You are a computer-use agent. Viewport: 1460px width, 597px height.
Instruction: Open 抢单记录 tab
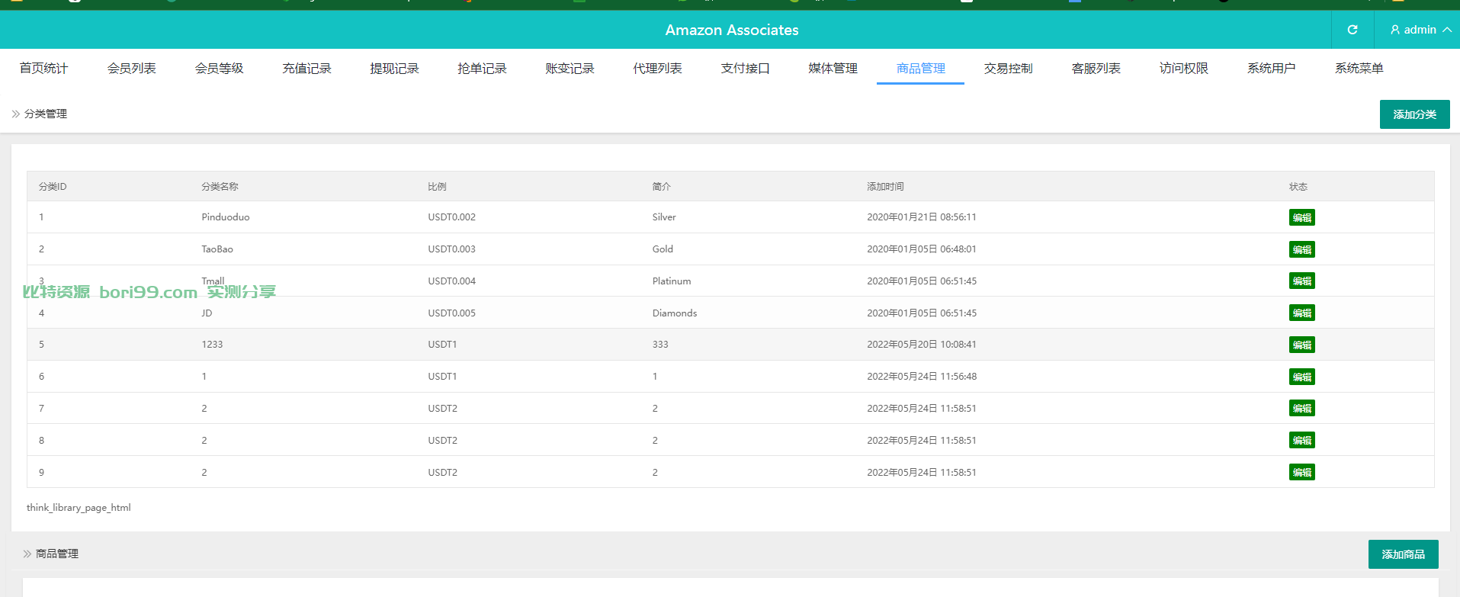coord(482,68)
